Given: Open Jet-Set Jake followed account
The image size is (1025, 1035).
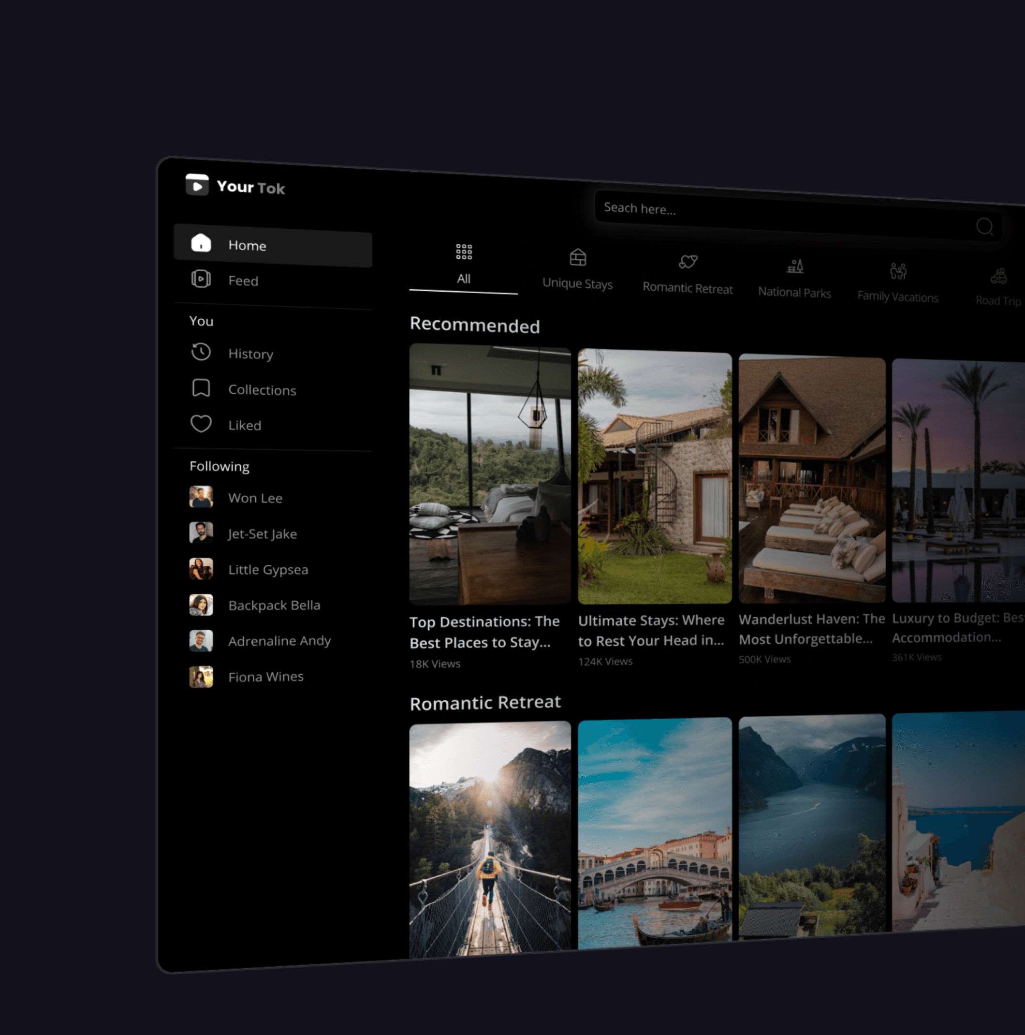Looking at the screenshot, I should click(x=262, y=533).
